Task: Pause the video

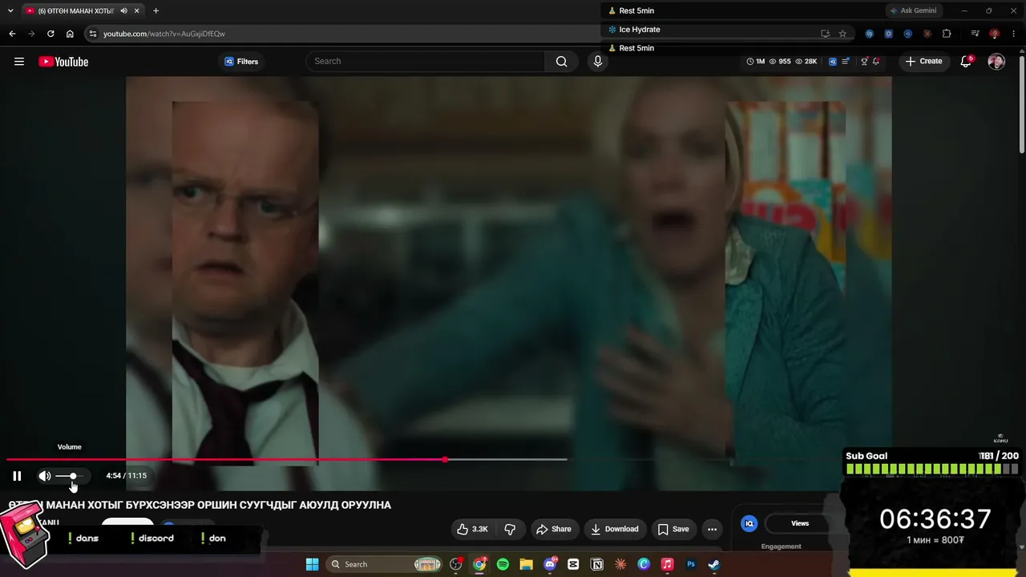Action: point(17,476)
